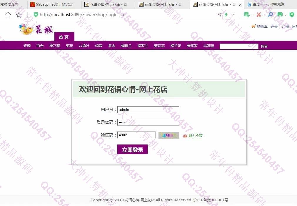The height and width of the screenshot is (206, 297).
Task: Click the blue magnifier search icon
Action: click(271, 14)
